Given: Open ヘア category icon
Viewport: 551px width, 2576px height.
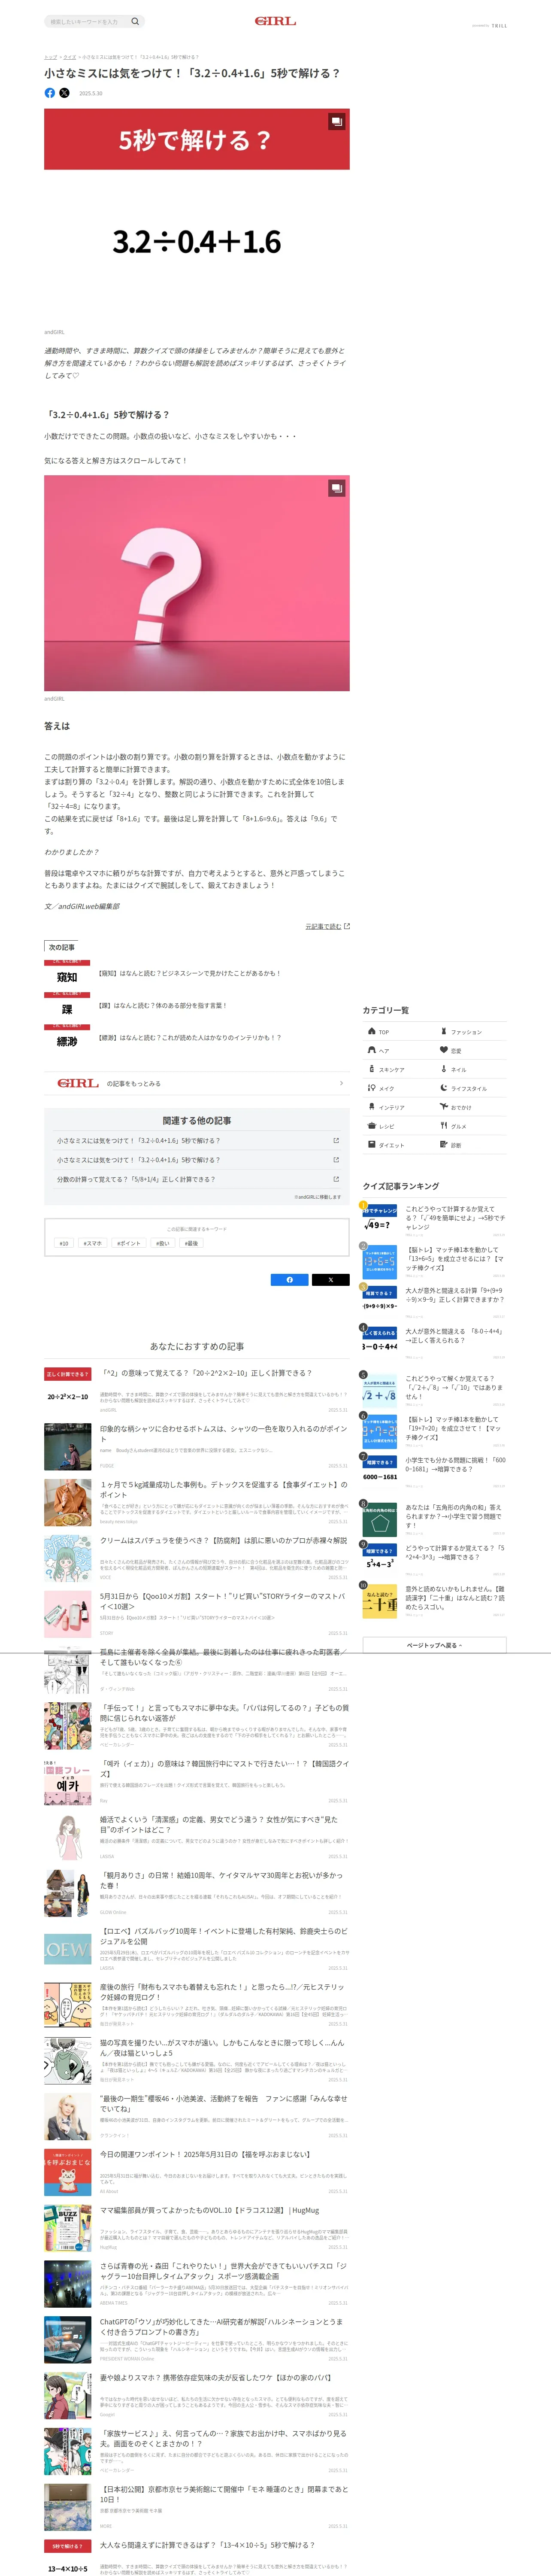Looking at the screenshot, I should tap(372, 1050).
